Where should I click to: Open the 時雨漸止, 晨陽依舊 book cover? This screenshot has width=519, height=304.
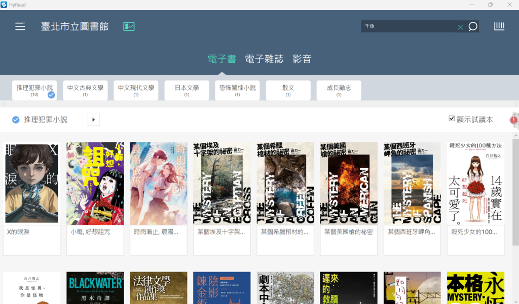pyautogui.click(x=159, y=183)
